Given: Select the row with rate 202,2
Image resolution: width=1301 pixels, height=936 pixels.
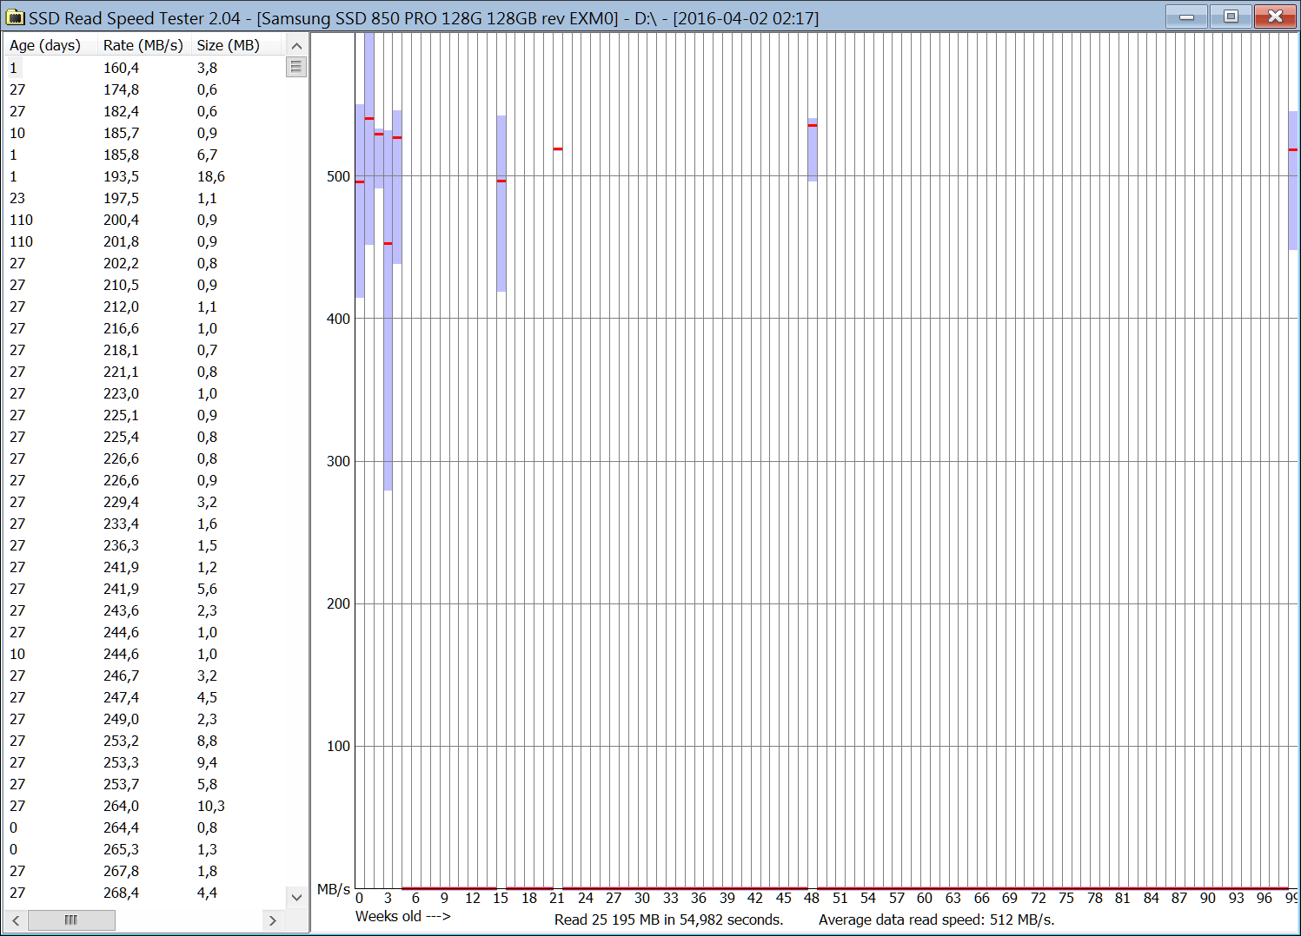Looking at the screenshot, I should tap(145, 263).
